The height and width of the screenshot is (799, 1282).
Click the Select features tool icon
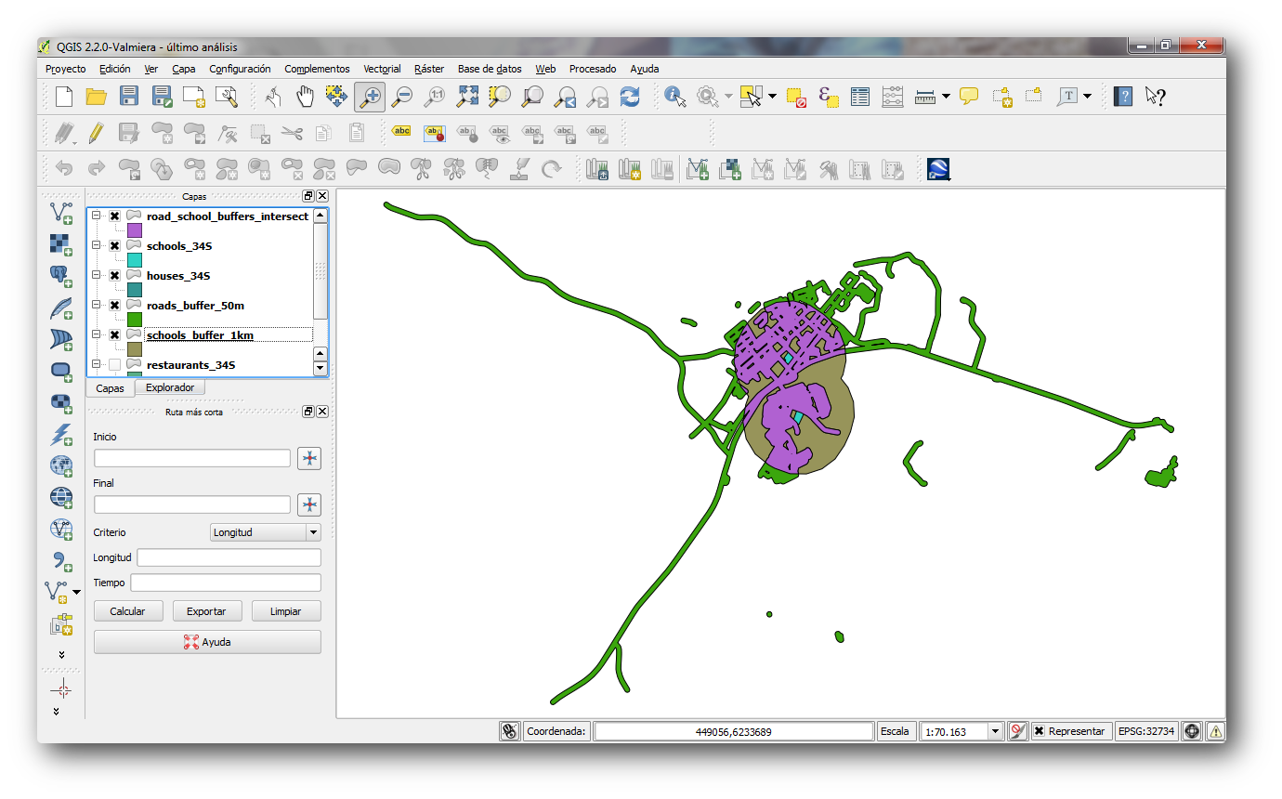(x=751, y=96)
